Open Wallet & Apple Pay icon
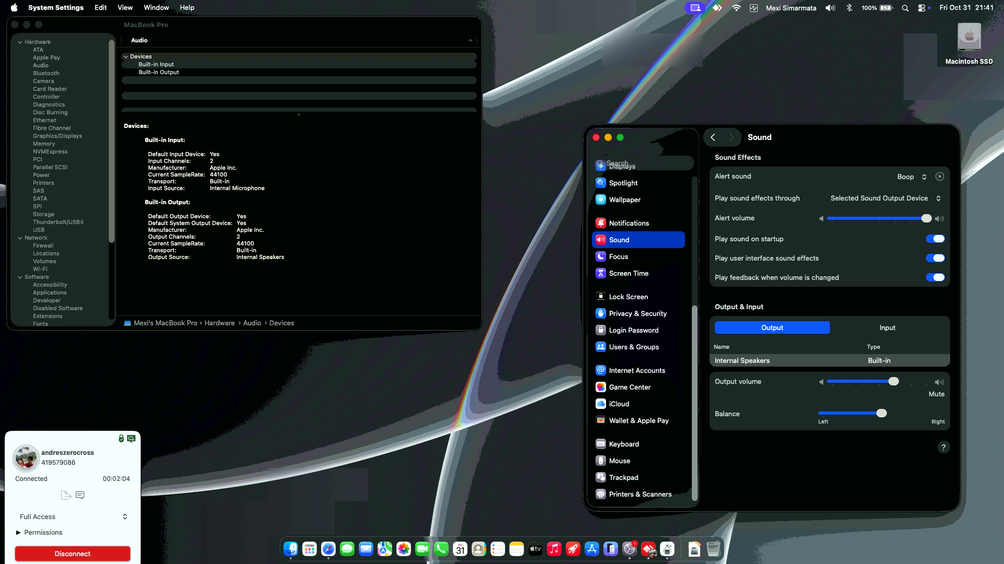1004x564 pixels. [x=600, y=420]
